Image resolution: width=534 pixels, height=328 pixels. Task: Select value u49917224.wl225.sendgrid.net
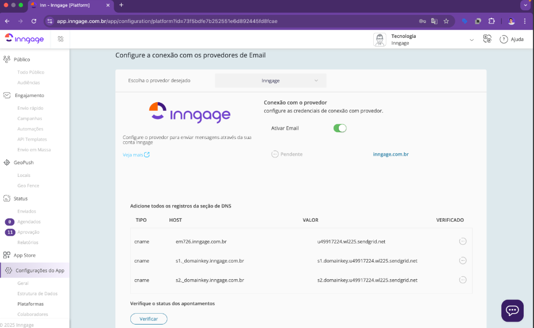[x=351, y=241]
